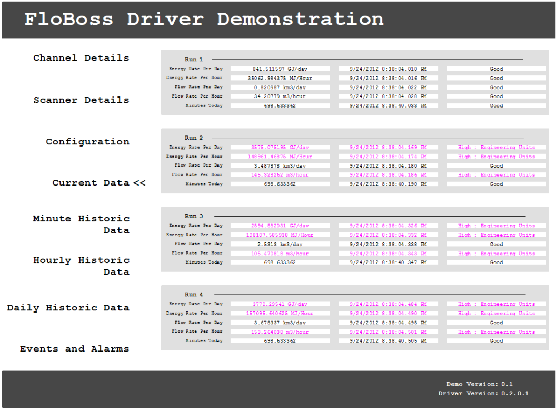
Task: Click Run 4 Energy Rate Per Day High status
Action: click(x=496, y=304)
